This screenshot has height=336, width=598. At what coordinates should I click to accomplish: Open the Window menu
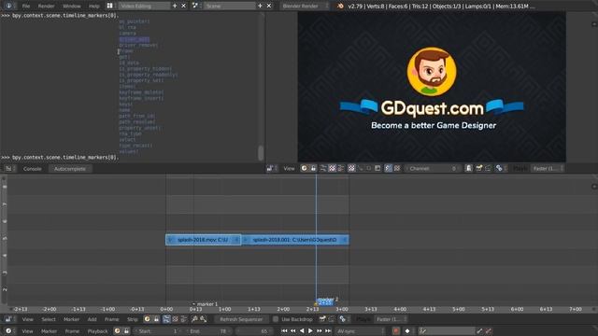click(72, 7)
